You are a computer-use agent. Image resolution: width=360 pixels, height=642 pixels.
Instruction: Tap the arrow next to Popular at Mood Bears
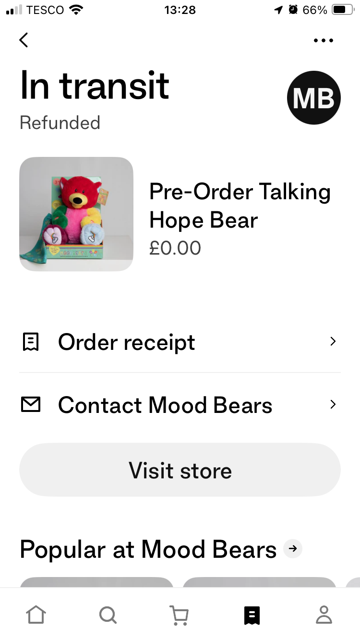pyautogui.click(x=293, y=548)
